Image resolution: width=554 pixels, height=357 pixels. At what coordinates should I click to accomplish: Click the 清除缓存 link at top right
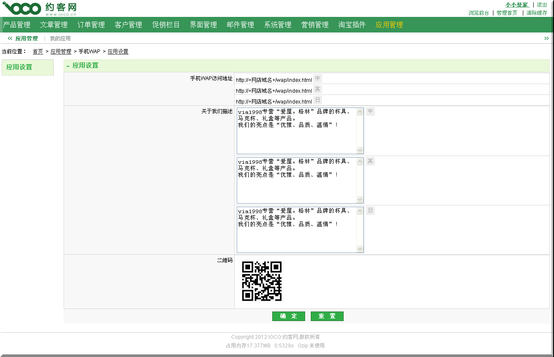[537, 13]
